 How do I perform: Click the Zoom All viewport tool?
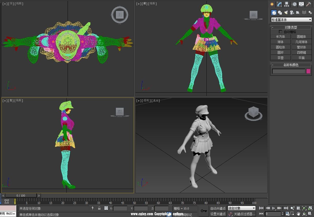tap(298, 208)
